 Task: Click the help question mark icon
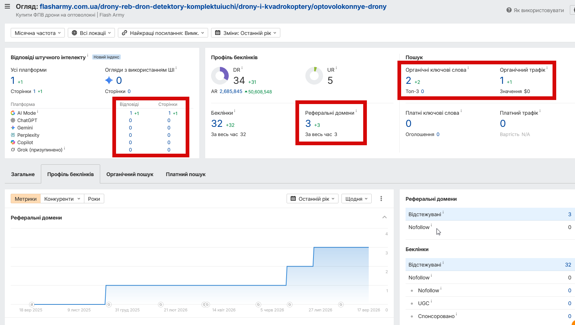point(509,10)
